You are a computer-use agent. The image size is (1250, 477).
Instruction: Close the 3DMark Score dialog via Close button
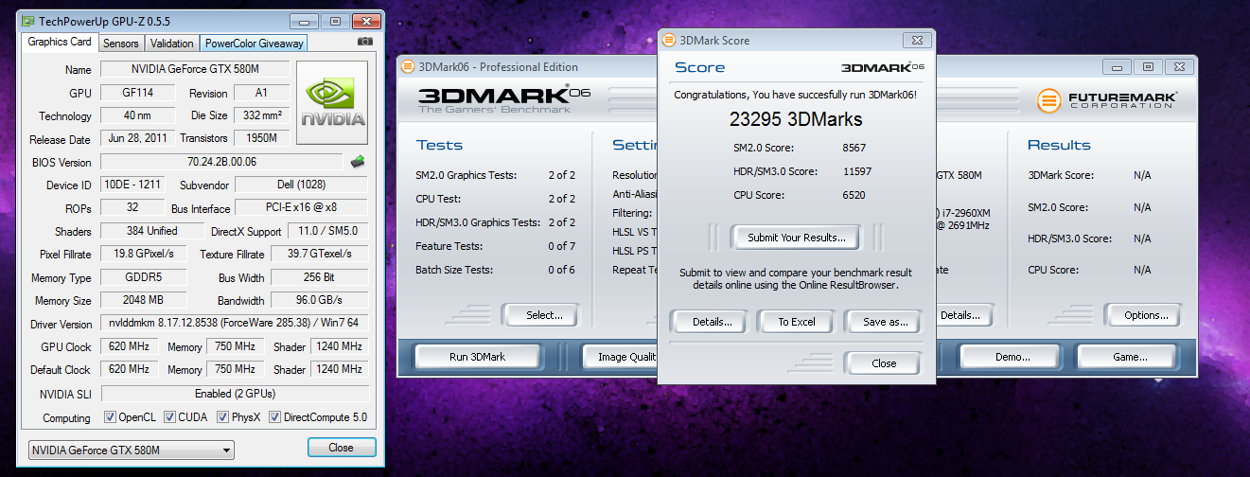coord(884,363)
